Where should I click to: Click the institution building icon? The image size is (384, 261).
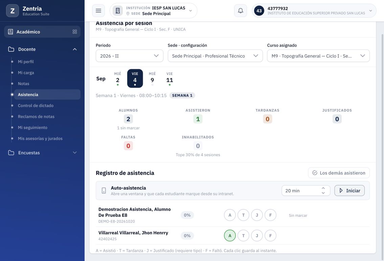(x=118, y=11)
